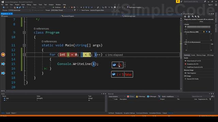The image size is (218, 122).
Task: Click the yellow feedback flag icon
Action: 178,1
